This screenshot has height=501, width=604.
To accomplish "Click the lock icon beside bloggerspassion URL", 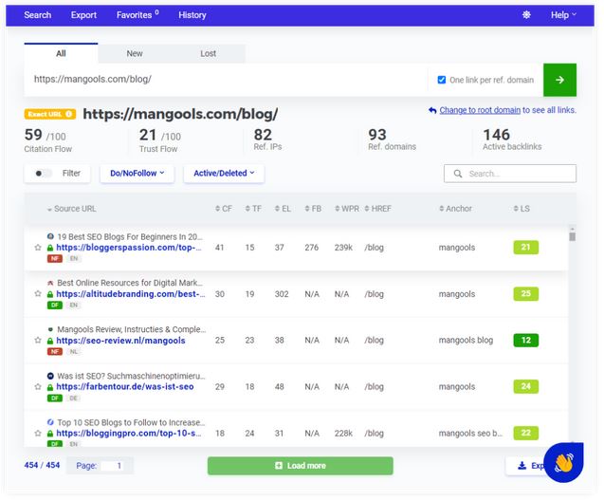I will pos(50,248).
